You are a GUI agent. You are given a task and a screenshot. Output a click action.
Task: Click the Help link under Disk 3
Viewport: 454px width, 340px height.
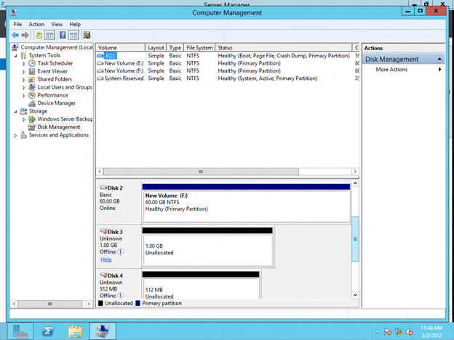pos(106,259)
